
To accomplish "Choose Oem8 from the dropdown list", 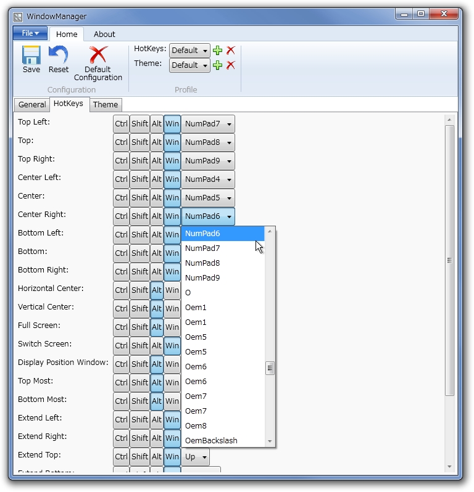I will pyautogui.click(x=223, y=426).
